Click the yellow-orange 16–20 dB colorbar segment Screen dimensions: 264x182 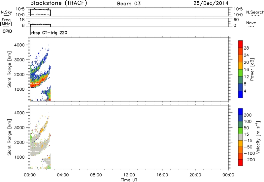241,66
